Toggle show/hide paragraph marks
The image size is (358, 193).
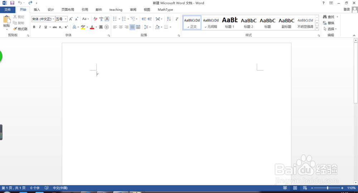177,19
